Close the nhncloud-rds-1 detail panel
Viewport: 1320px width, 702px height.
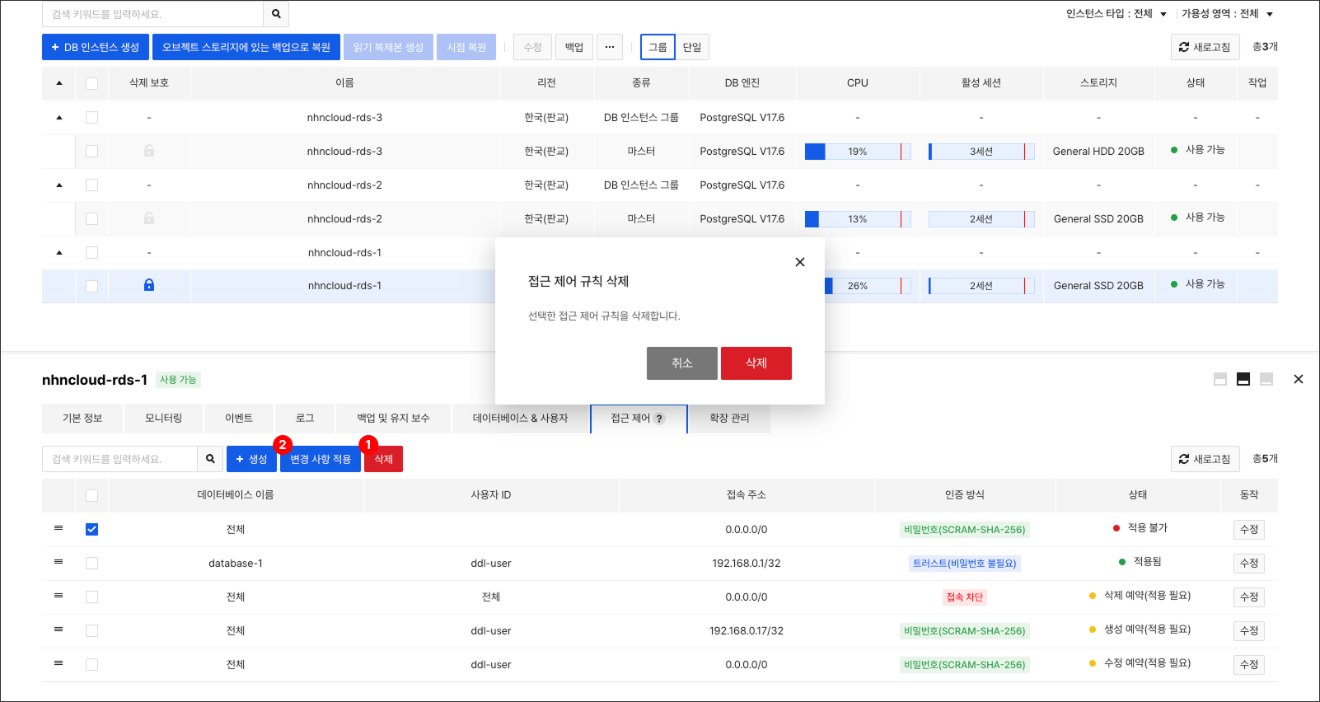[x=1299, y=379]
